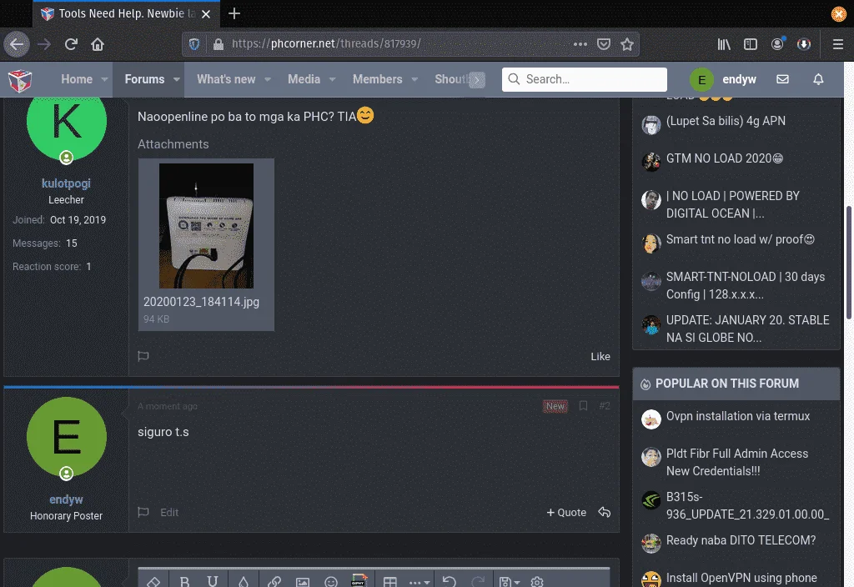This screenshot has width=854, height=587.
Task: Edit endyw's post
Action: (169, 513)
